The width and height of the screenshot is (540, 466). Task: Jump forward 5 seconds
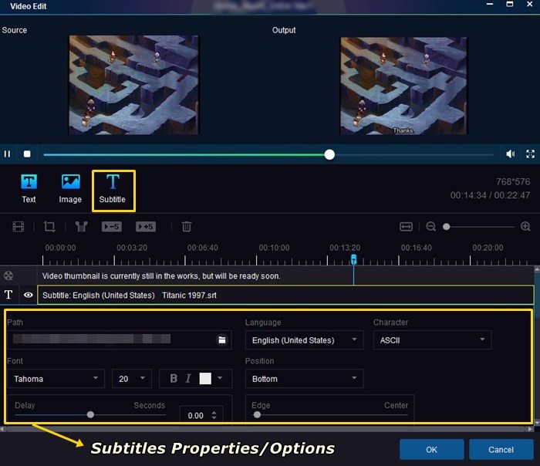(146, 227)
